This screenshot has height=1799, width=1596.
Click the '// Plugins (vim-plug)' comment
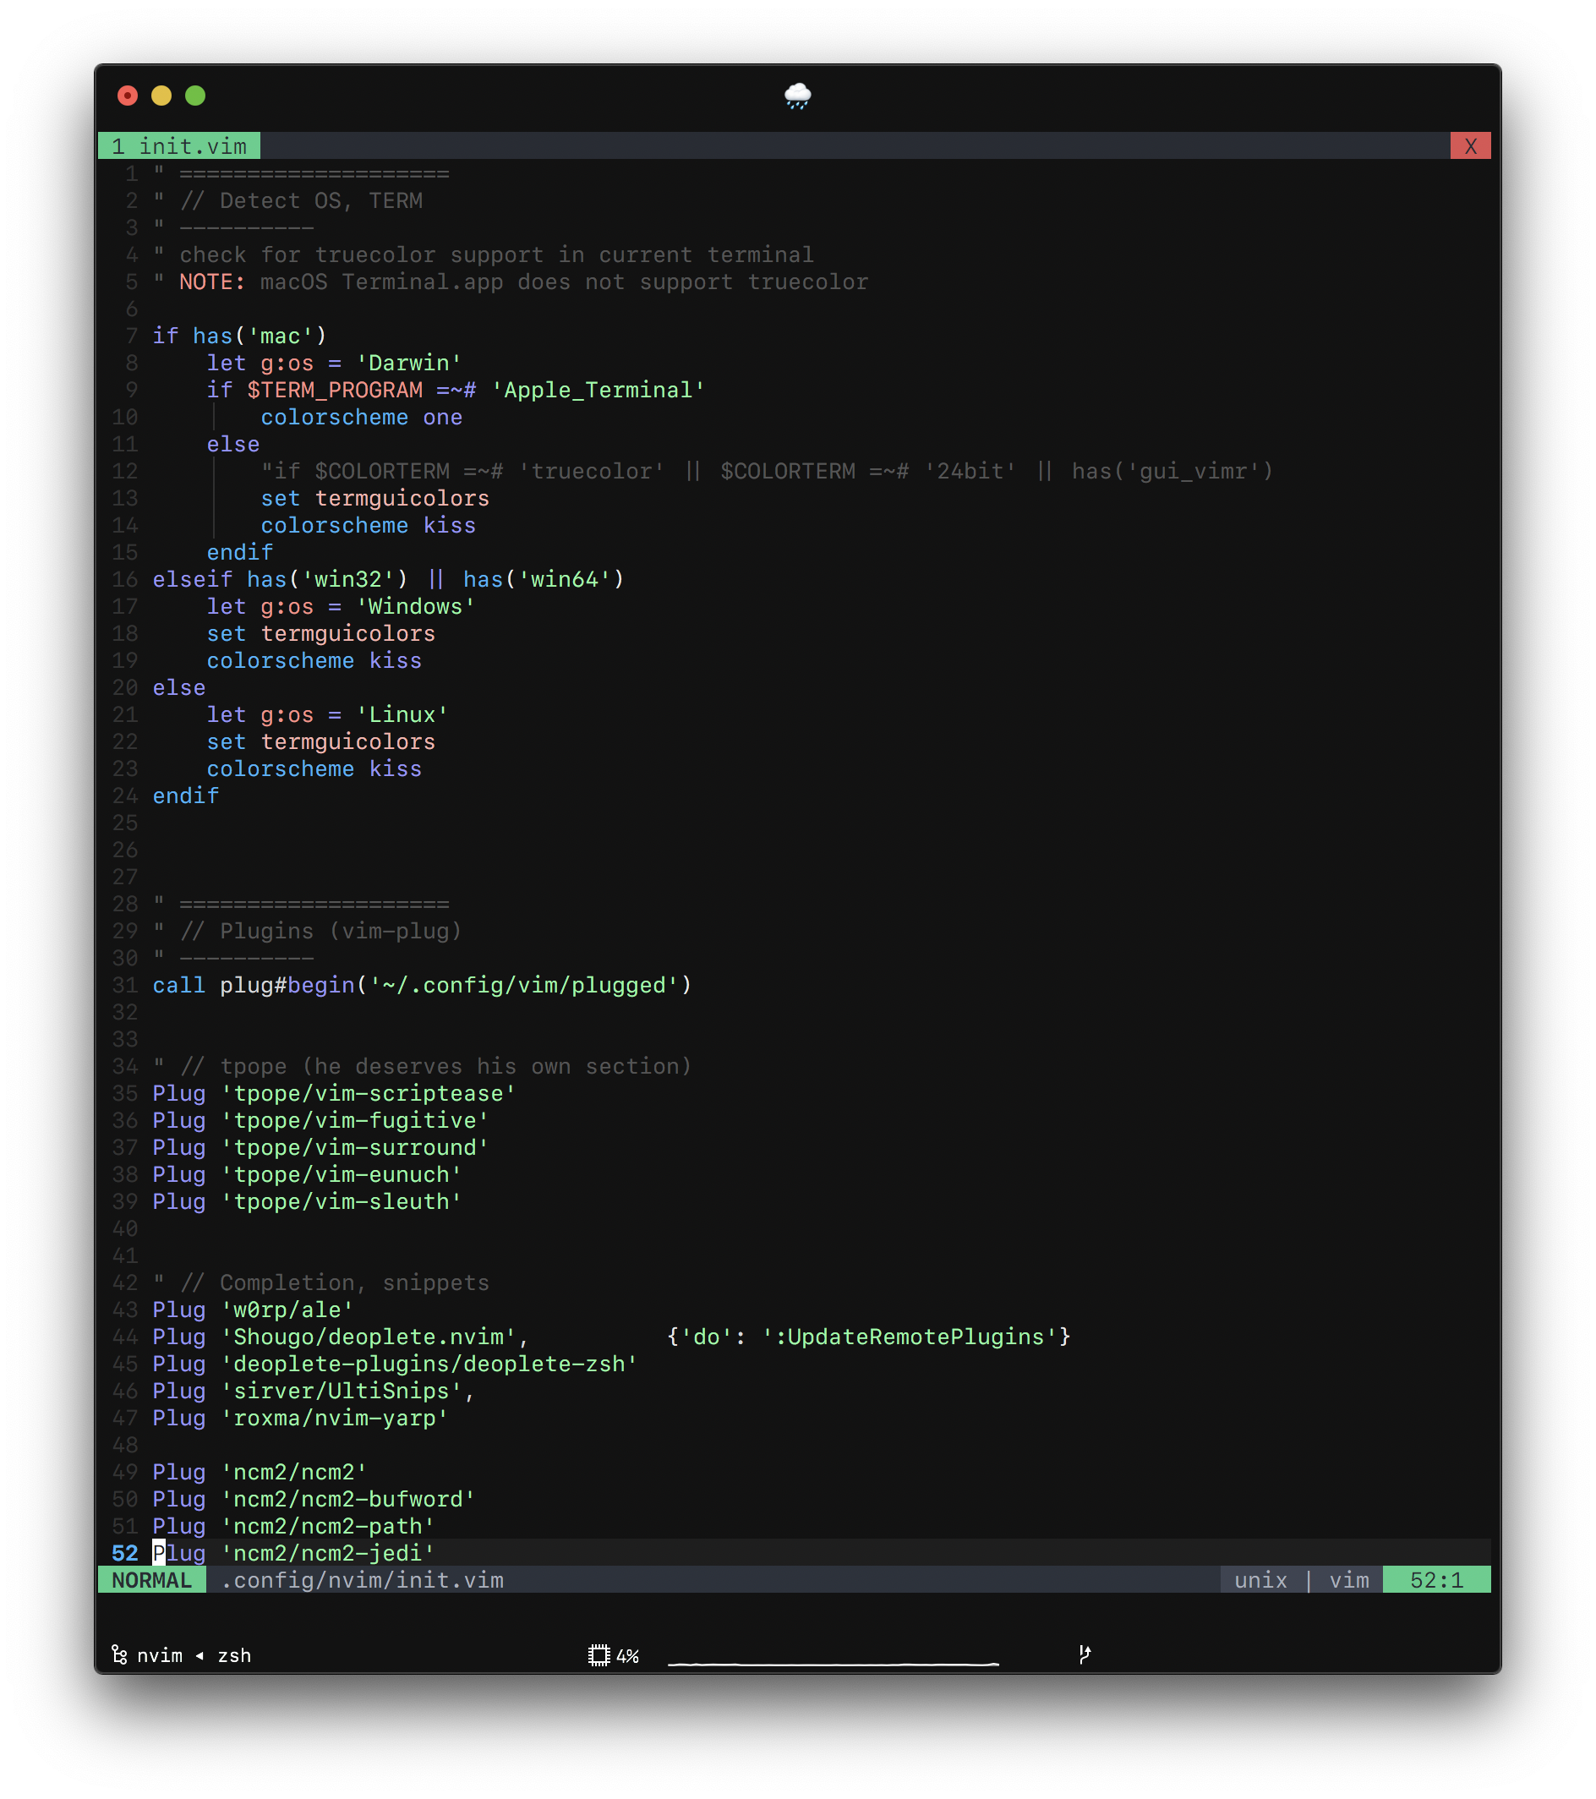pyautogui.click(x=321, y=931)
